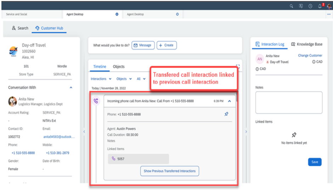This screenshot has height=190, width=333.
Task: Open the notifications bell icon
Action: click(320, 6)
